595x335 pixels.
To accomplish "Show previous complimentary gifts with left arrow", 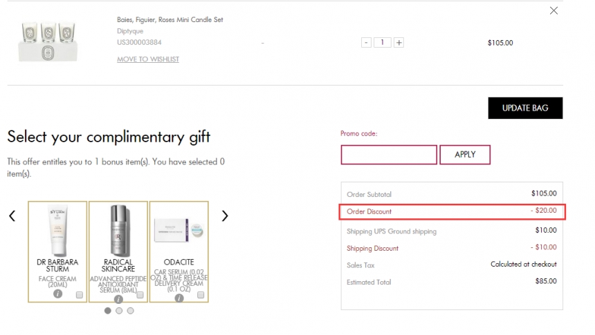I will click(12, 216).
